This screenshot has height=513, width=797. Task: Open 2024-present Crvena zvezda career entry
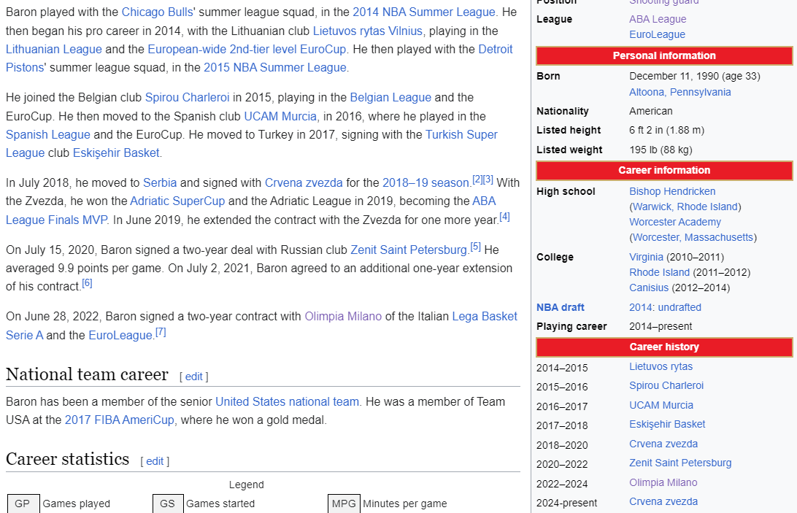(x=663, y=502)
